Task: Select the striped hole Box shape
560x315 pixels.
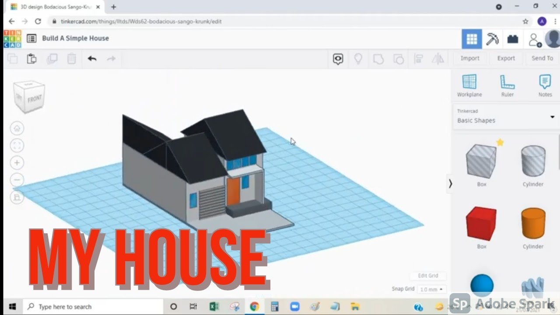Action: (x=481, y=161)
